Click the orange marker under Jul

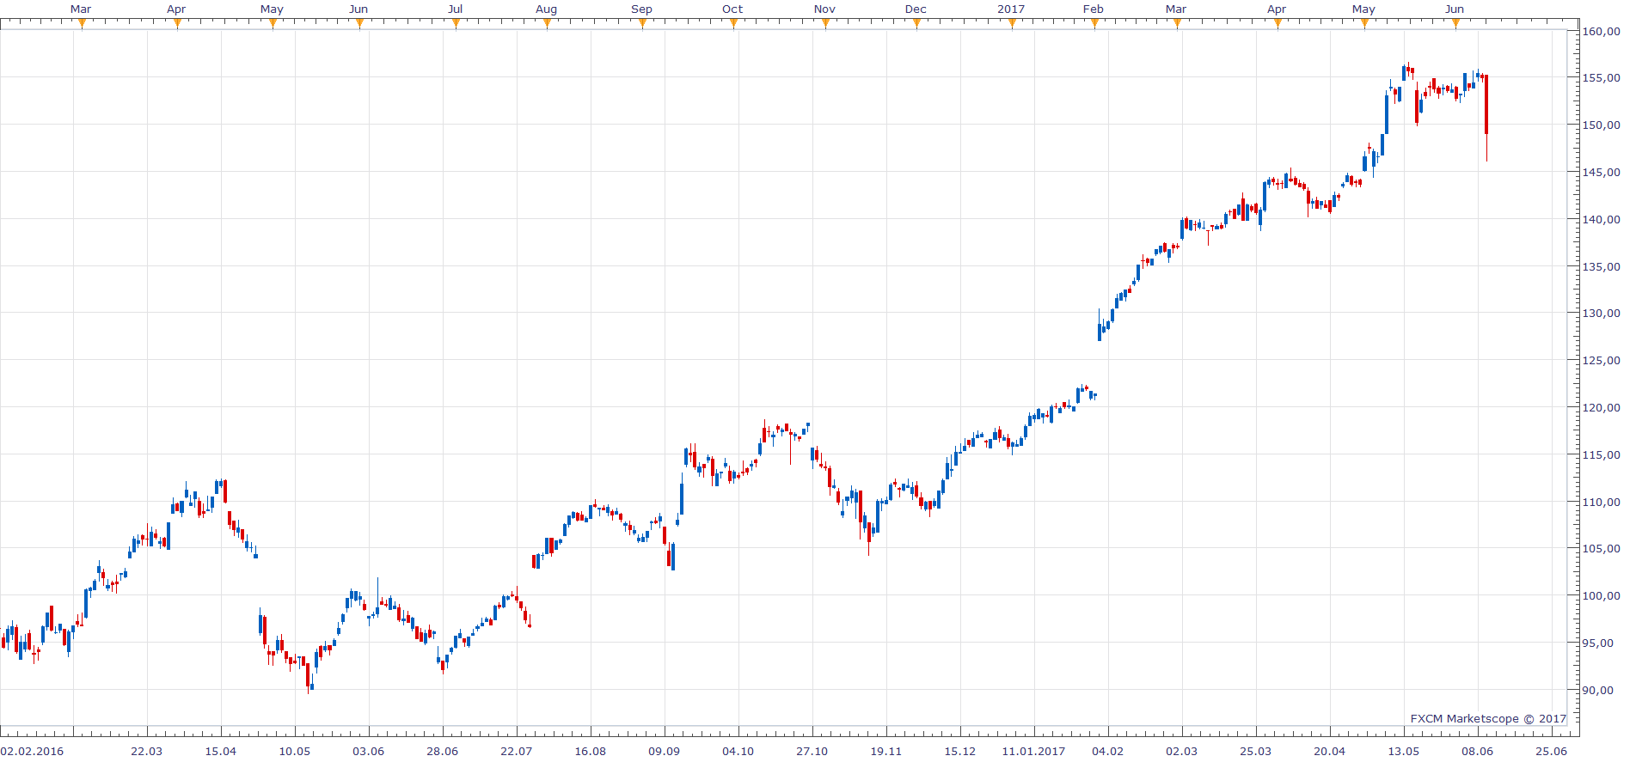pos(456,23)
